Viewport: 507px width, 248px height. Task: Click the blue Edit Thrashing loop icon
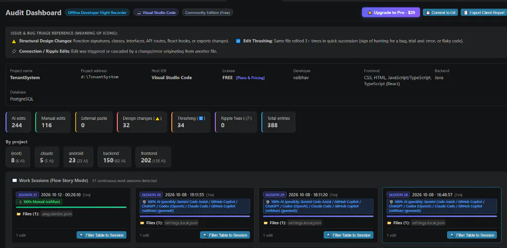[x=238, y=41]
